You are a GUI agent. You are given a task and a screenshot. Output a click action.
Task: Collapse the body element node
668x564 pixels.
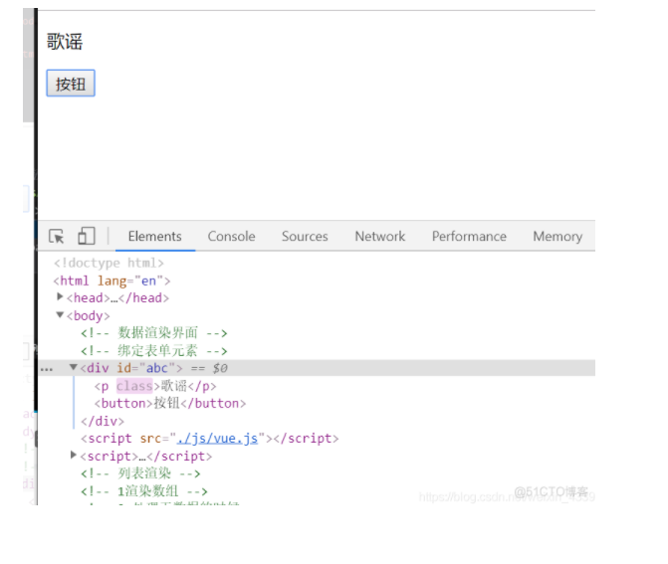pos(60,315)
